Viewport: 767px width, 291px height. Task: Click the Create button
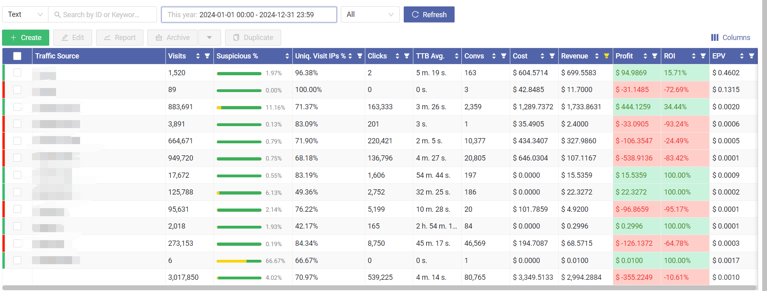pyautogui.click(x=26, y=38)
